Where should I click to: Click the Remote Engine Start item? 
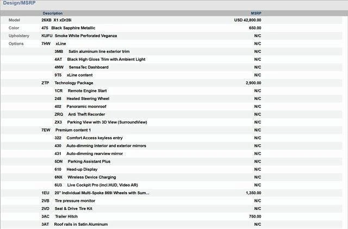pos(87,91)
